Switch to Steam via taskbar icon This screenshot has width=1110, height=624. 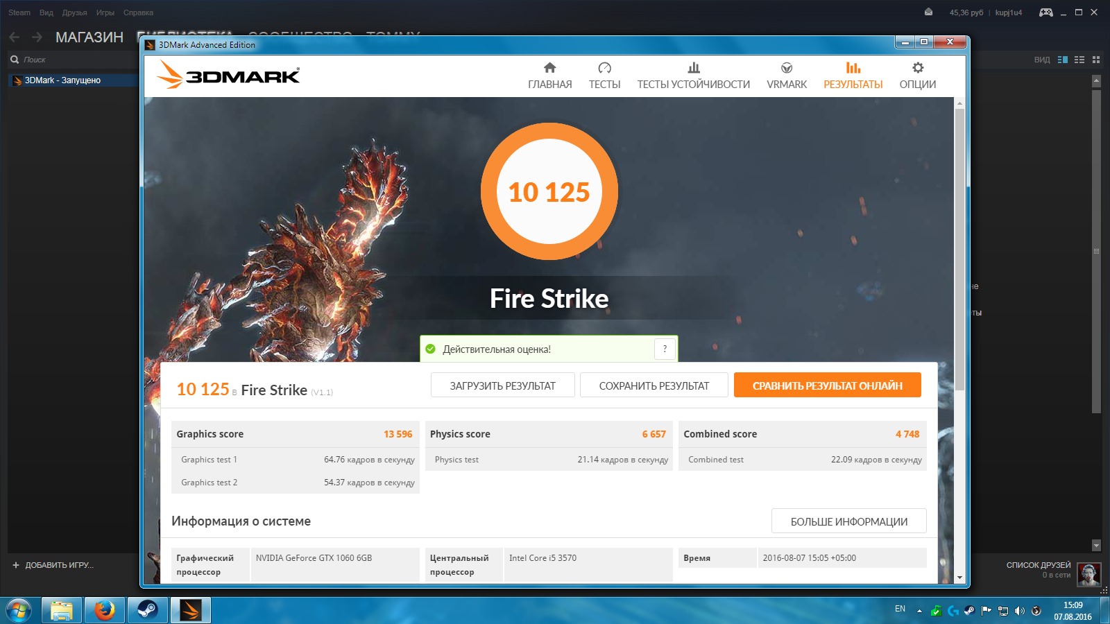point(148,610)
